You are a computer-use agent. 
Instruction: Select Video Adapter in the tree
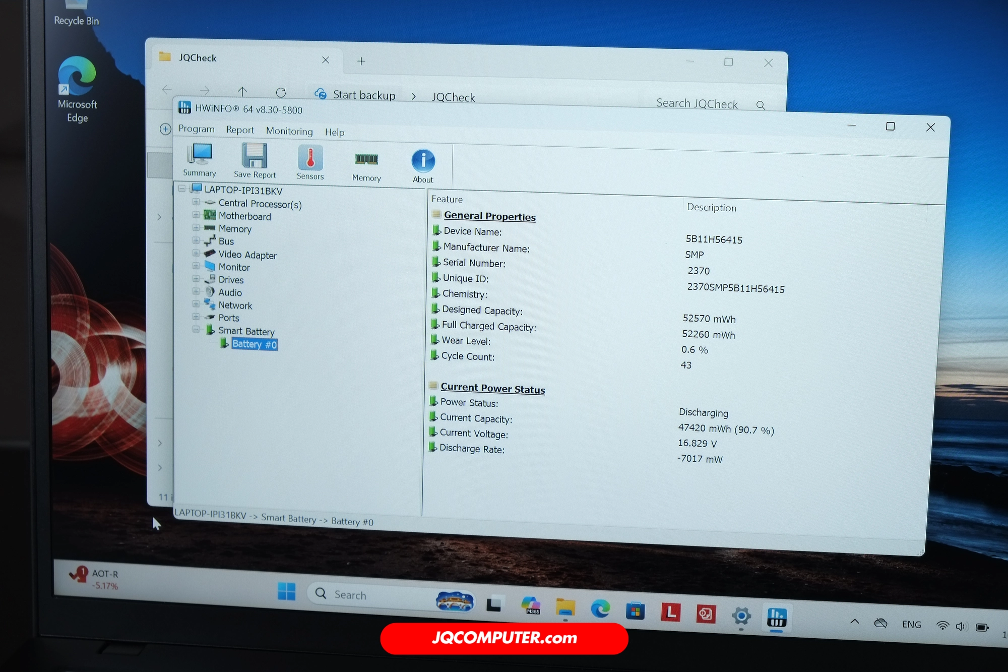pyautogui.click(x=247, y=255)
